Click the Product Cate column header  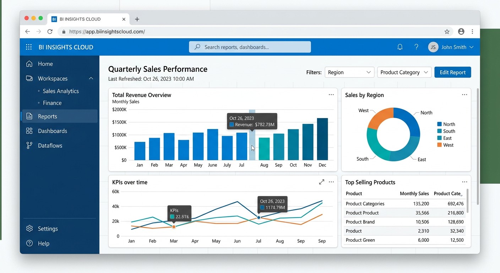pyautogui.click(x=448, y=193)
